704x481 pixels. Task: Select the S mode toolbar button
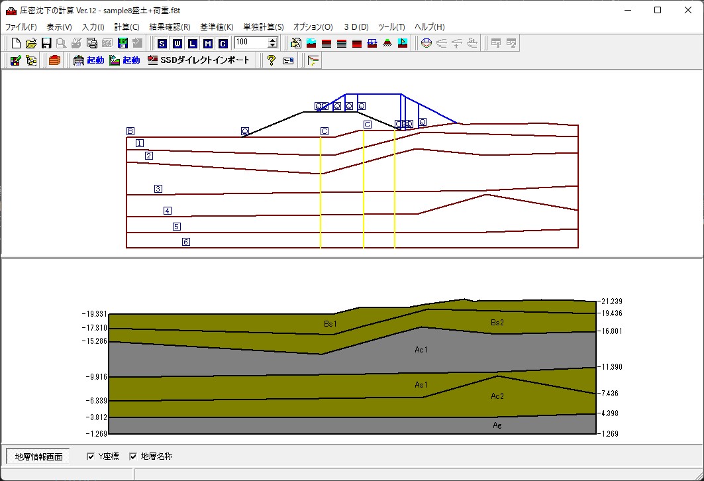pos(162,43)
